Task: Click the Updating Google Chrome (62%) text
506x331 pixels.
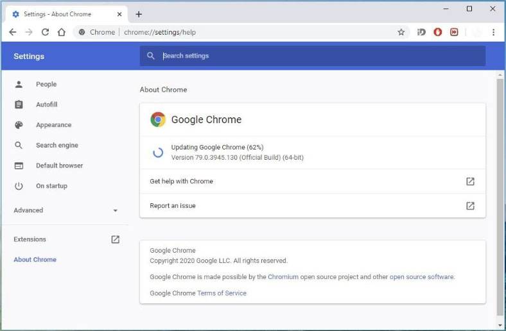Action: pos(217,148)
